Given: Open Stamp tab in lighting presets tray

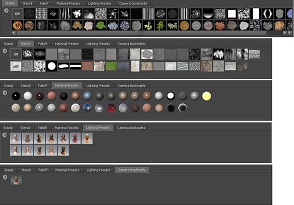Looking at the screenshot, I should coord(8,128).
